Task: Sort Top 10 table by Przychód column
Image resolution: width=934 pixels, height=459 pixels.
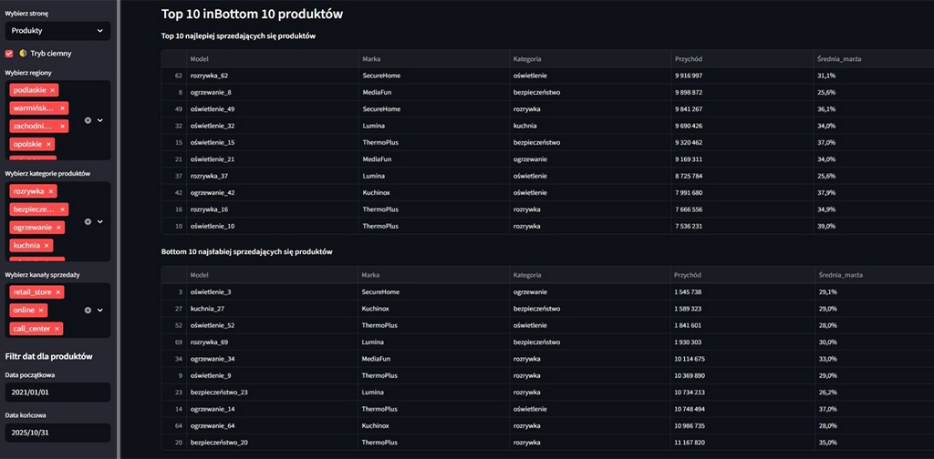Action: pyautogui.click(x=688, y=59)
